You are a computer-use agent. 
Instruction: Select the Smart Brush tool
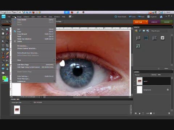point(7,61)
